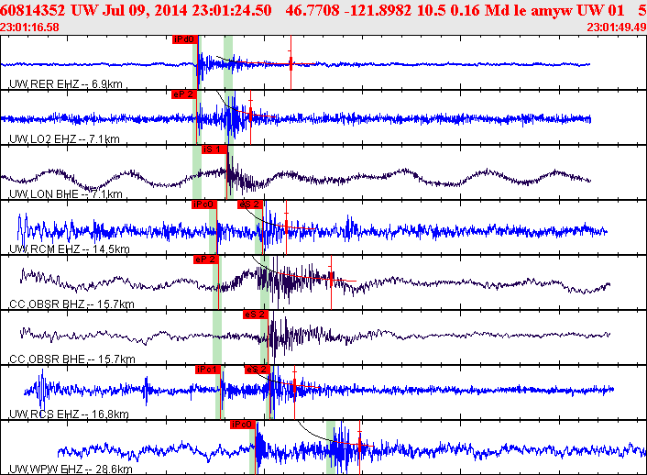
Task: Select the eS 2 pick flag on RCM trace
Action: 250,204
